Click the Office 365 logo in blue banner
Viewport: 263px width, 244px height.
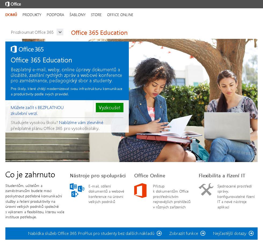(x=27, y=49)
